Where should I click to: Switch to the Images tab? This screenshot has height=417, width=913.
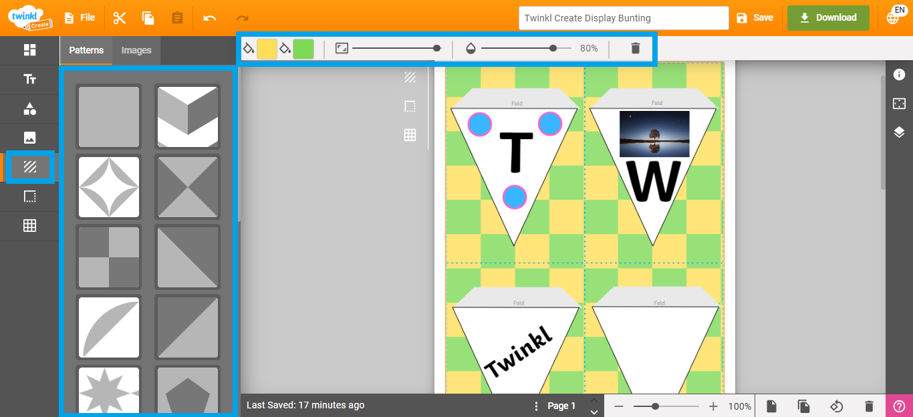click(136, 50)
